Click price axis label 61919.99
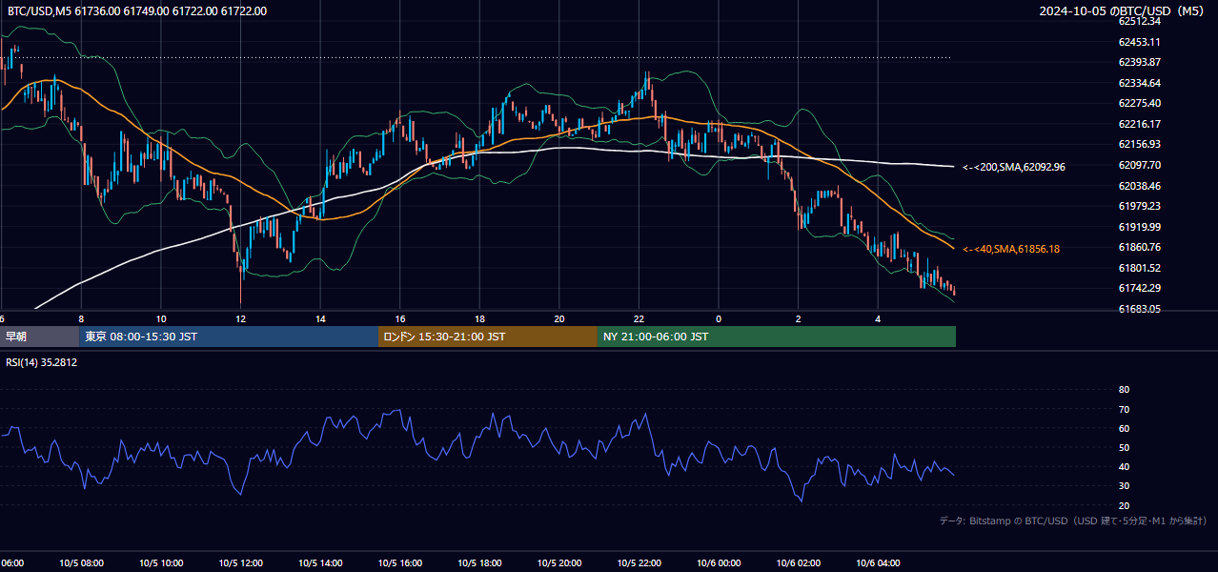The image size is (1218, 572). 1139,227
